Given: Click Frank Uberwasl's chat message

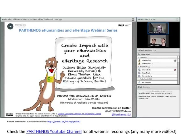Looking at the screenshot, I should coord(155,93).
